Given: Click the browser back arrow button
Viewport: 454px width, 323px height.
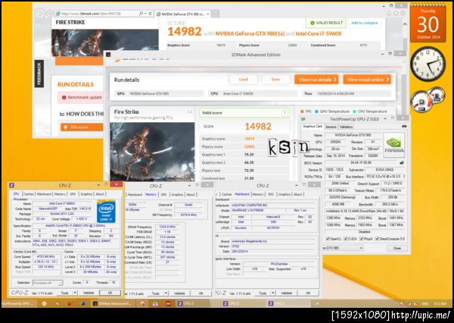Looking at the screenshot, I should click(x=40, y=14).
